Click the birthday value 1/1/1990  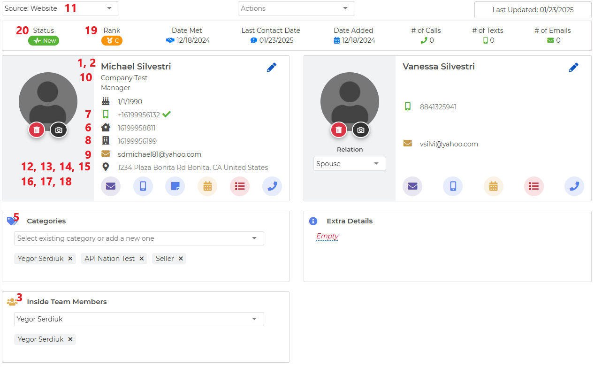pyautogui.click(x=130, y=101)
